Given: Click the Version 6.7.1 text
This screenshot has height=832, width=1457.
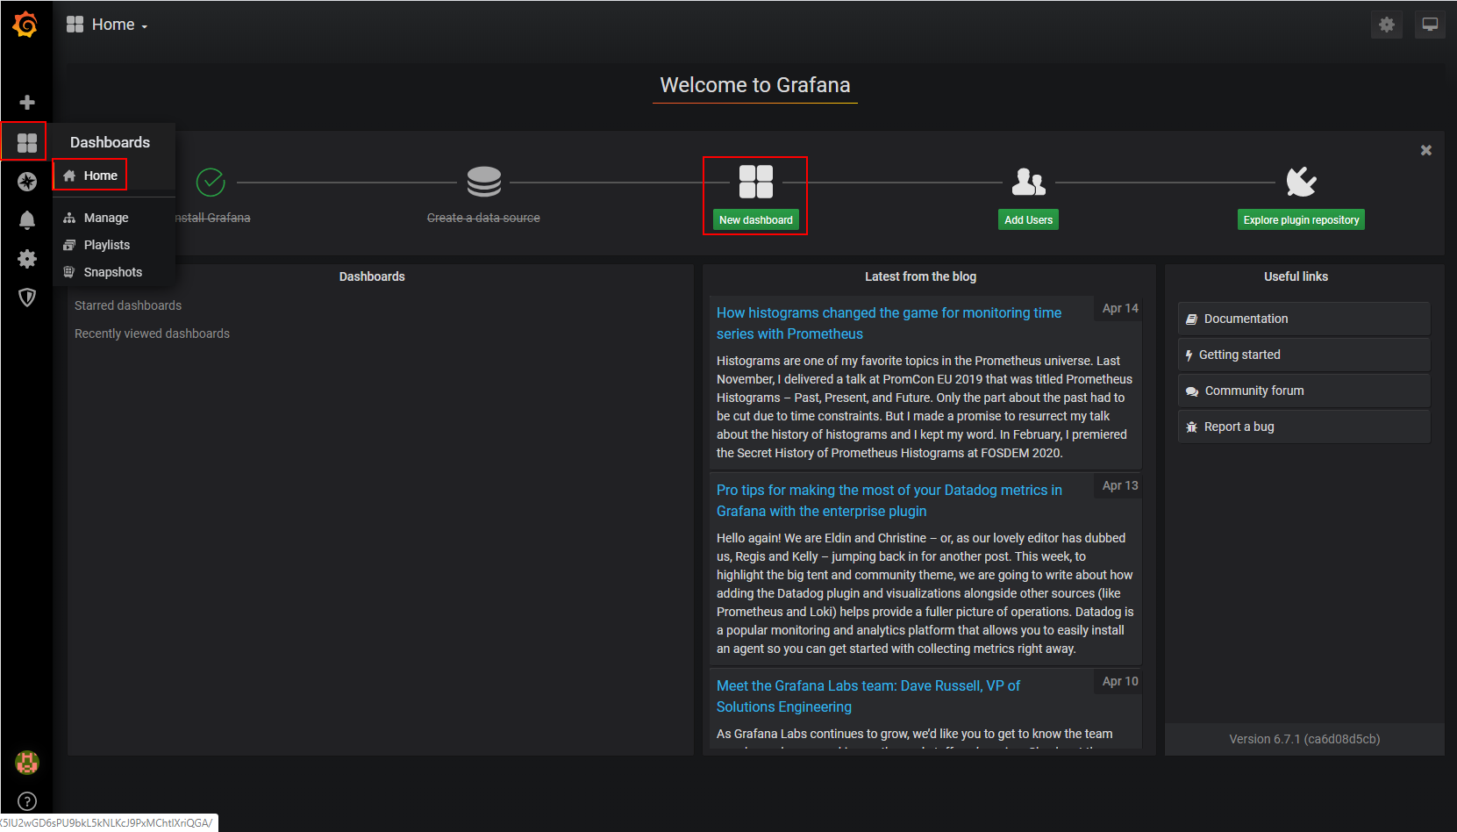Looking at the screenshot, I should pos(1304,739).
